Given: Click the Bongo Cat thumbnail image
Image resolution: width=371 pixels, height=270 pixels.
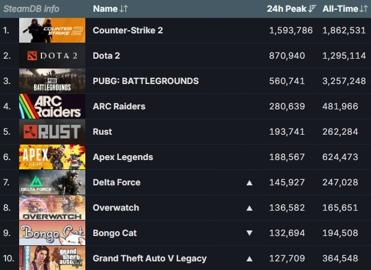Looking at the screenshot, I should (52, 233).
